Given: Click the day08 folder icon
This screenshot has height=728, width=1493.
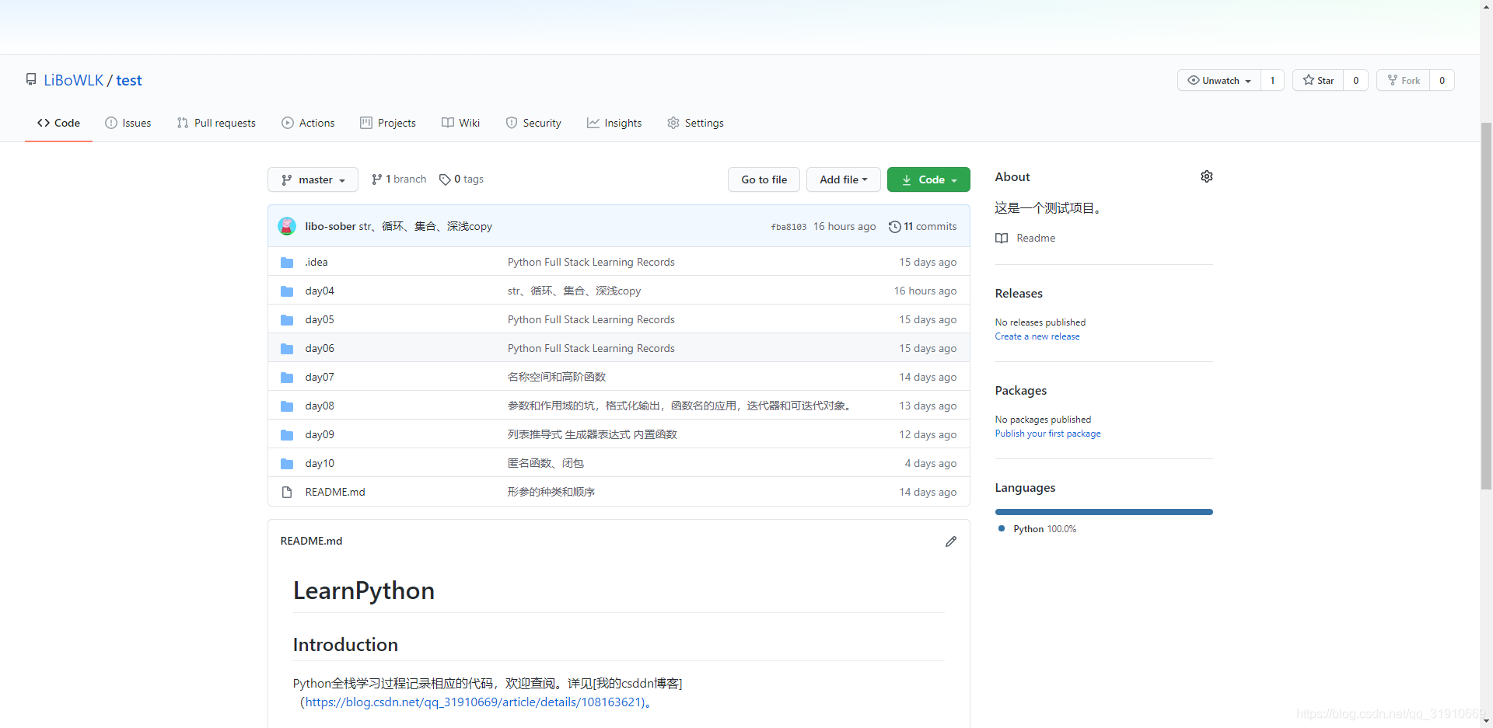Looking at the screenshot, I should 287,406.
